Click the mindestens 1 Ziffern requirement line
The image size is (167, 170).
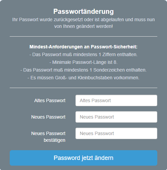point(83,54)
